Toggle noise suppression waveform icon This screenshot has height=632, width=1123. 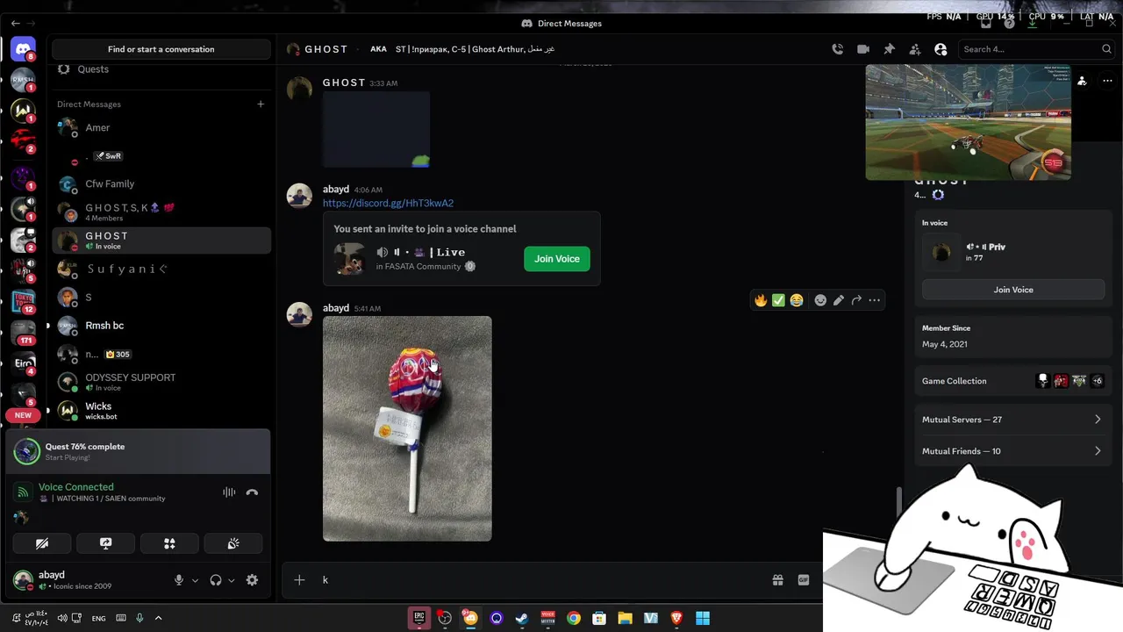point(229,492)
